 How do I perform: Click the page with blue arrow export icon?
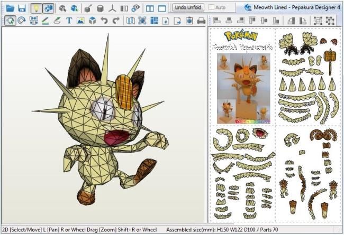[177, 21]
